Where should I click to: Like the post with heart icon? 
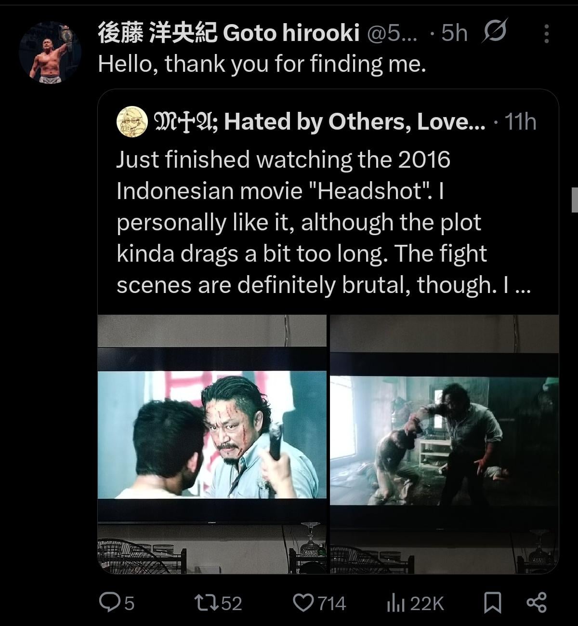(x=303, y=602)
